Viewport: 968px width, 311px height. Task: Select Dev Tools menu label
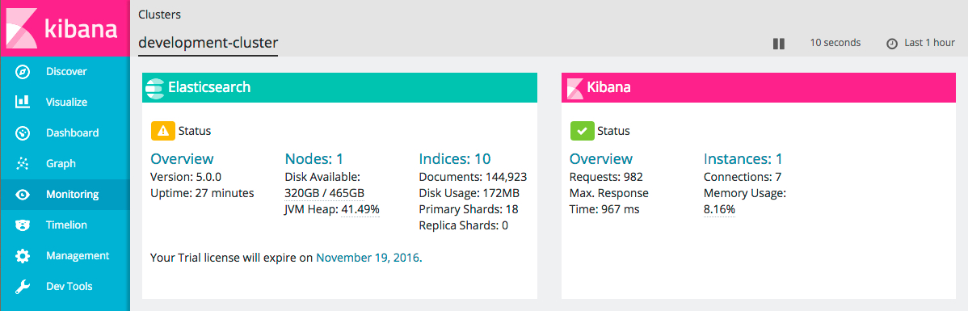click(69, 286)
